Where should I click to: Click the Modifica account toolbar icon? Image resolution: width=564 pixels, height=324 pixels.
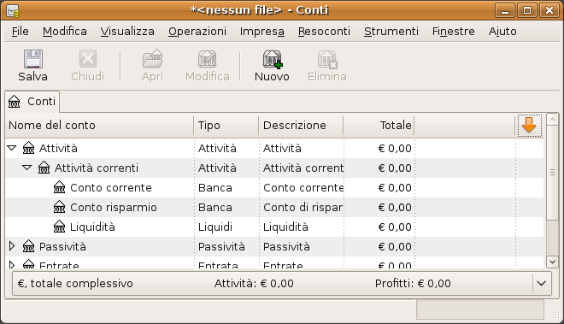pos(207,59)
